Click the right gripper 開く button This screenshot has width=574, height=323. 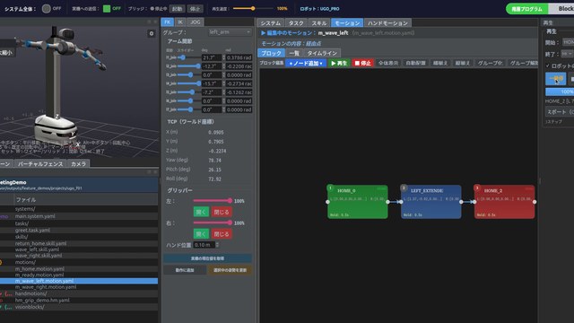pos(201,233)
